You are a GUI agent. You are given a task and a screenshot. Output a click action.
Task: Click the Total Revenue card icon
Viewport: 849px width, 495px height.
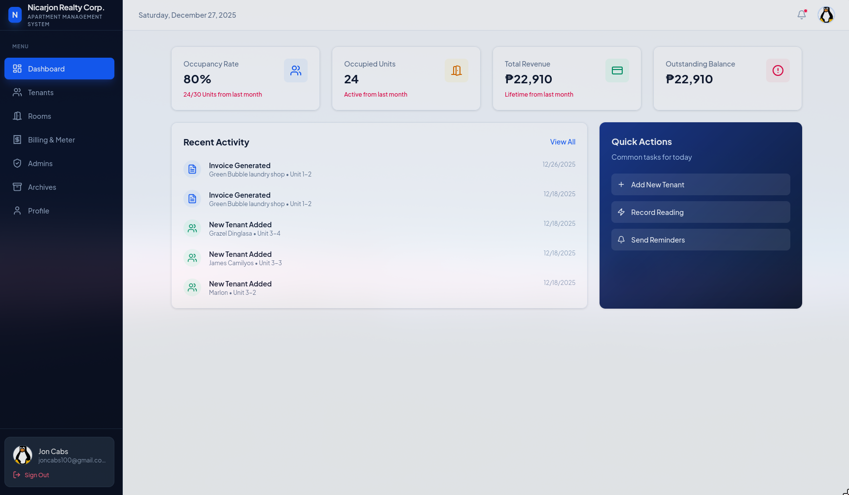[617, 70]
